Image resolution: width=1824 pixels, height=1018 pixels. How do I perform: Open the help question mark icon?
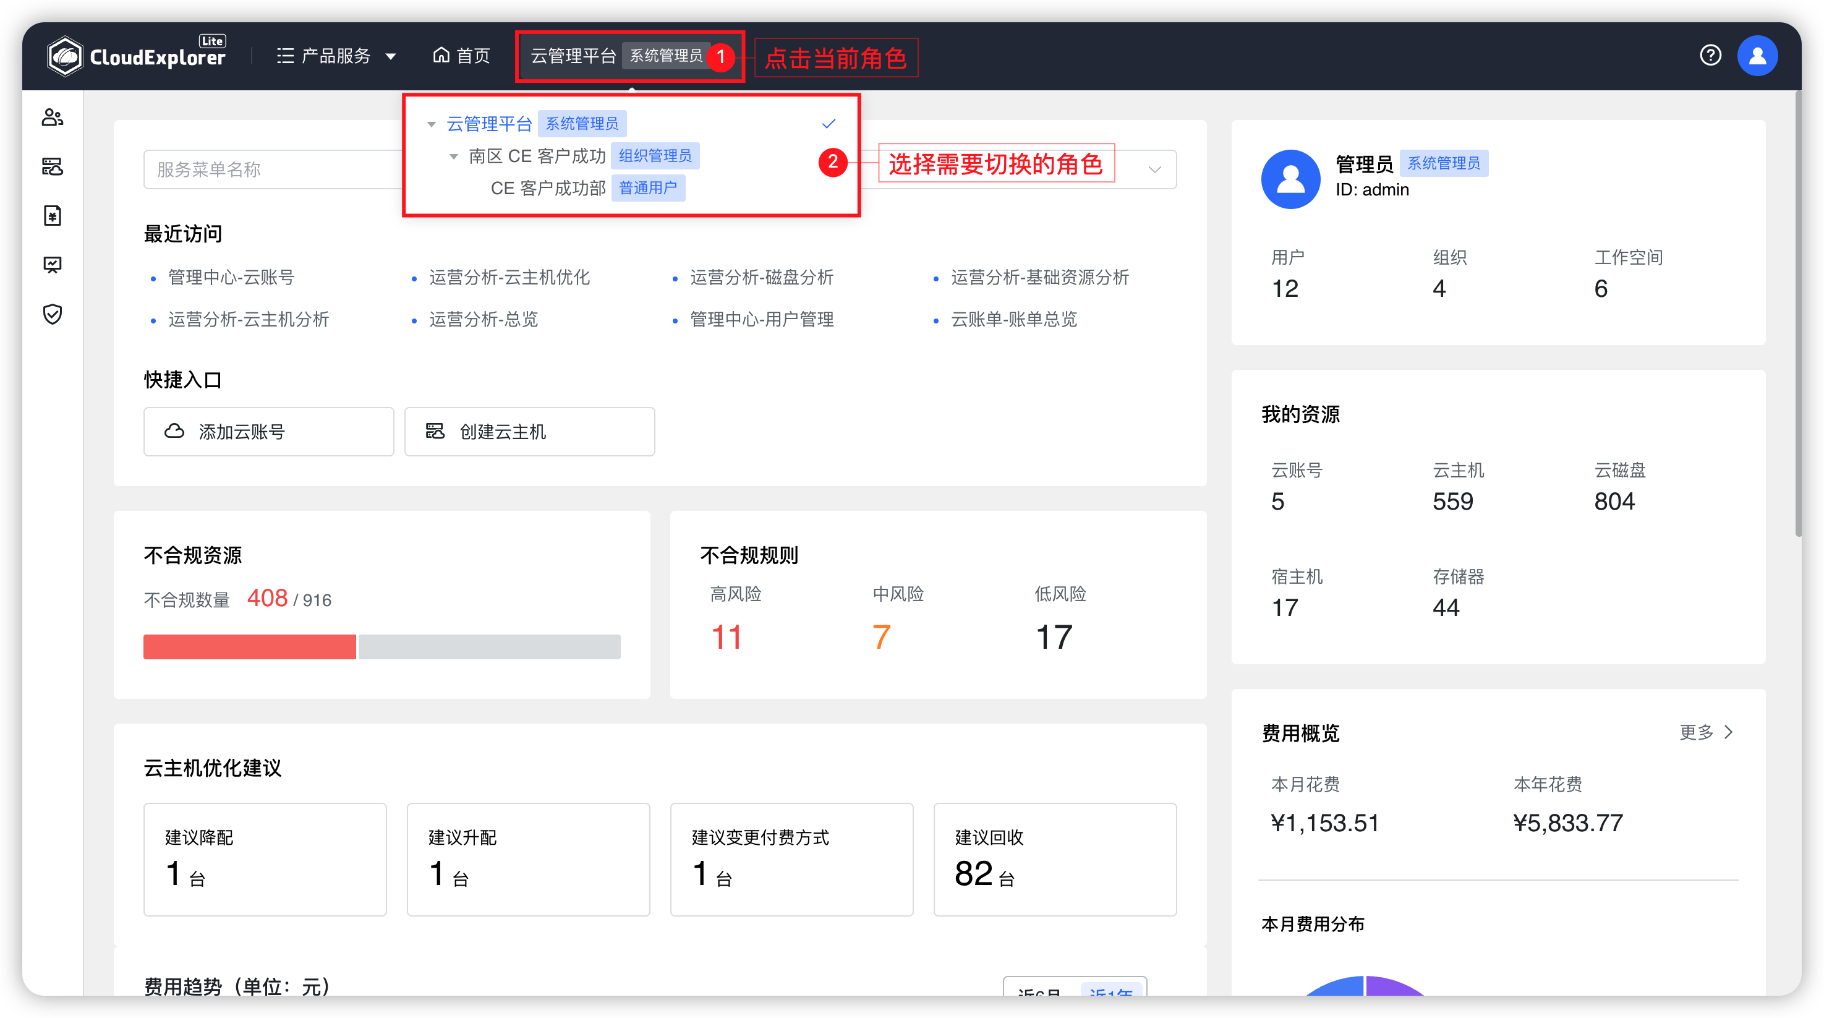coord(1710,55)
